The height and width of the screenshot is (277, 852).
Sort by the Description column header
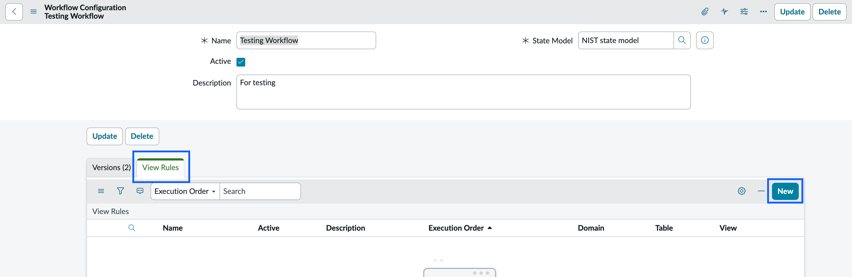click(345, 228)
